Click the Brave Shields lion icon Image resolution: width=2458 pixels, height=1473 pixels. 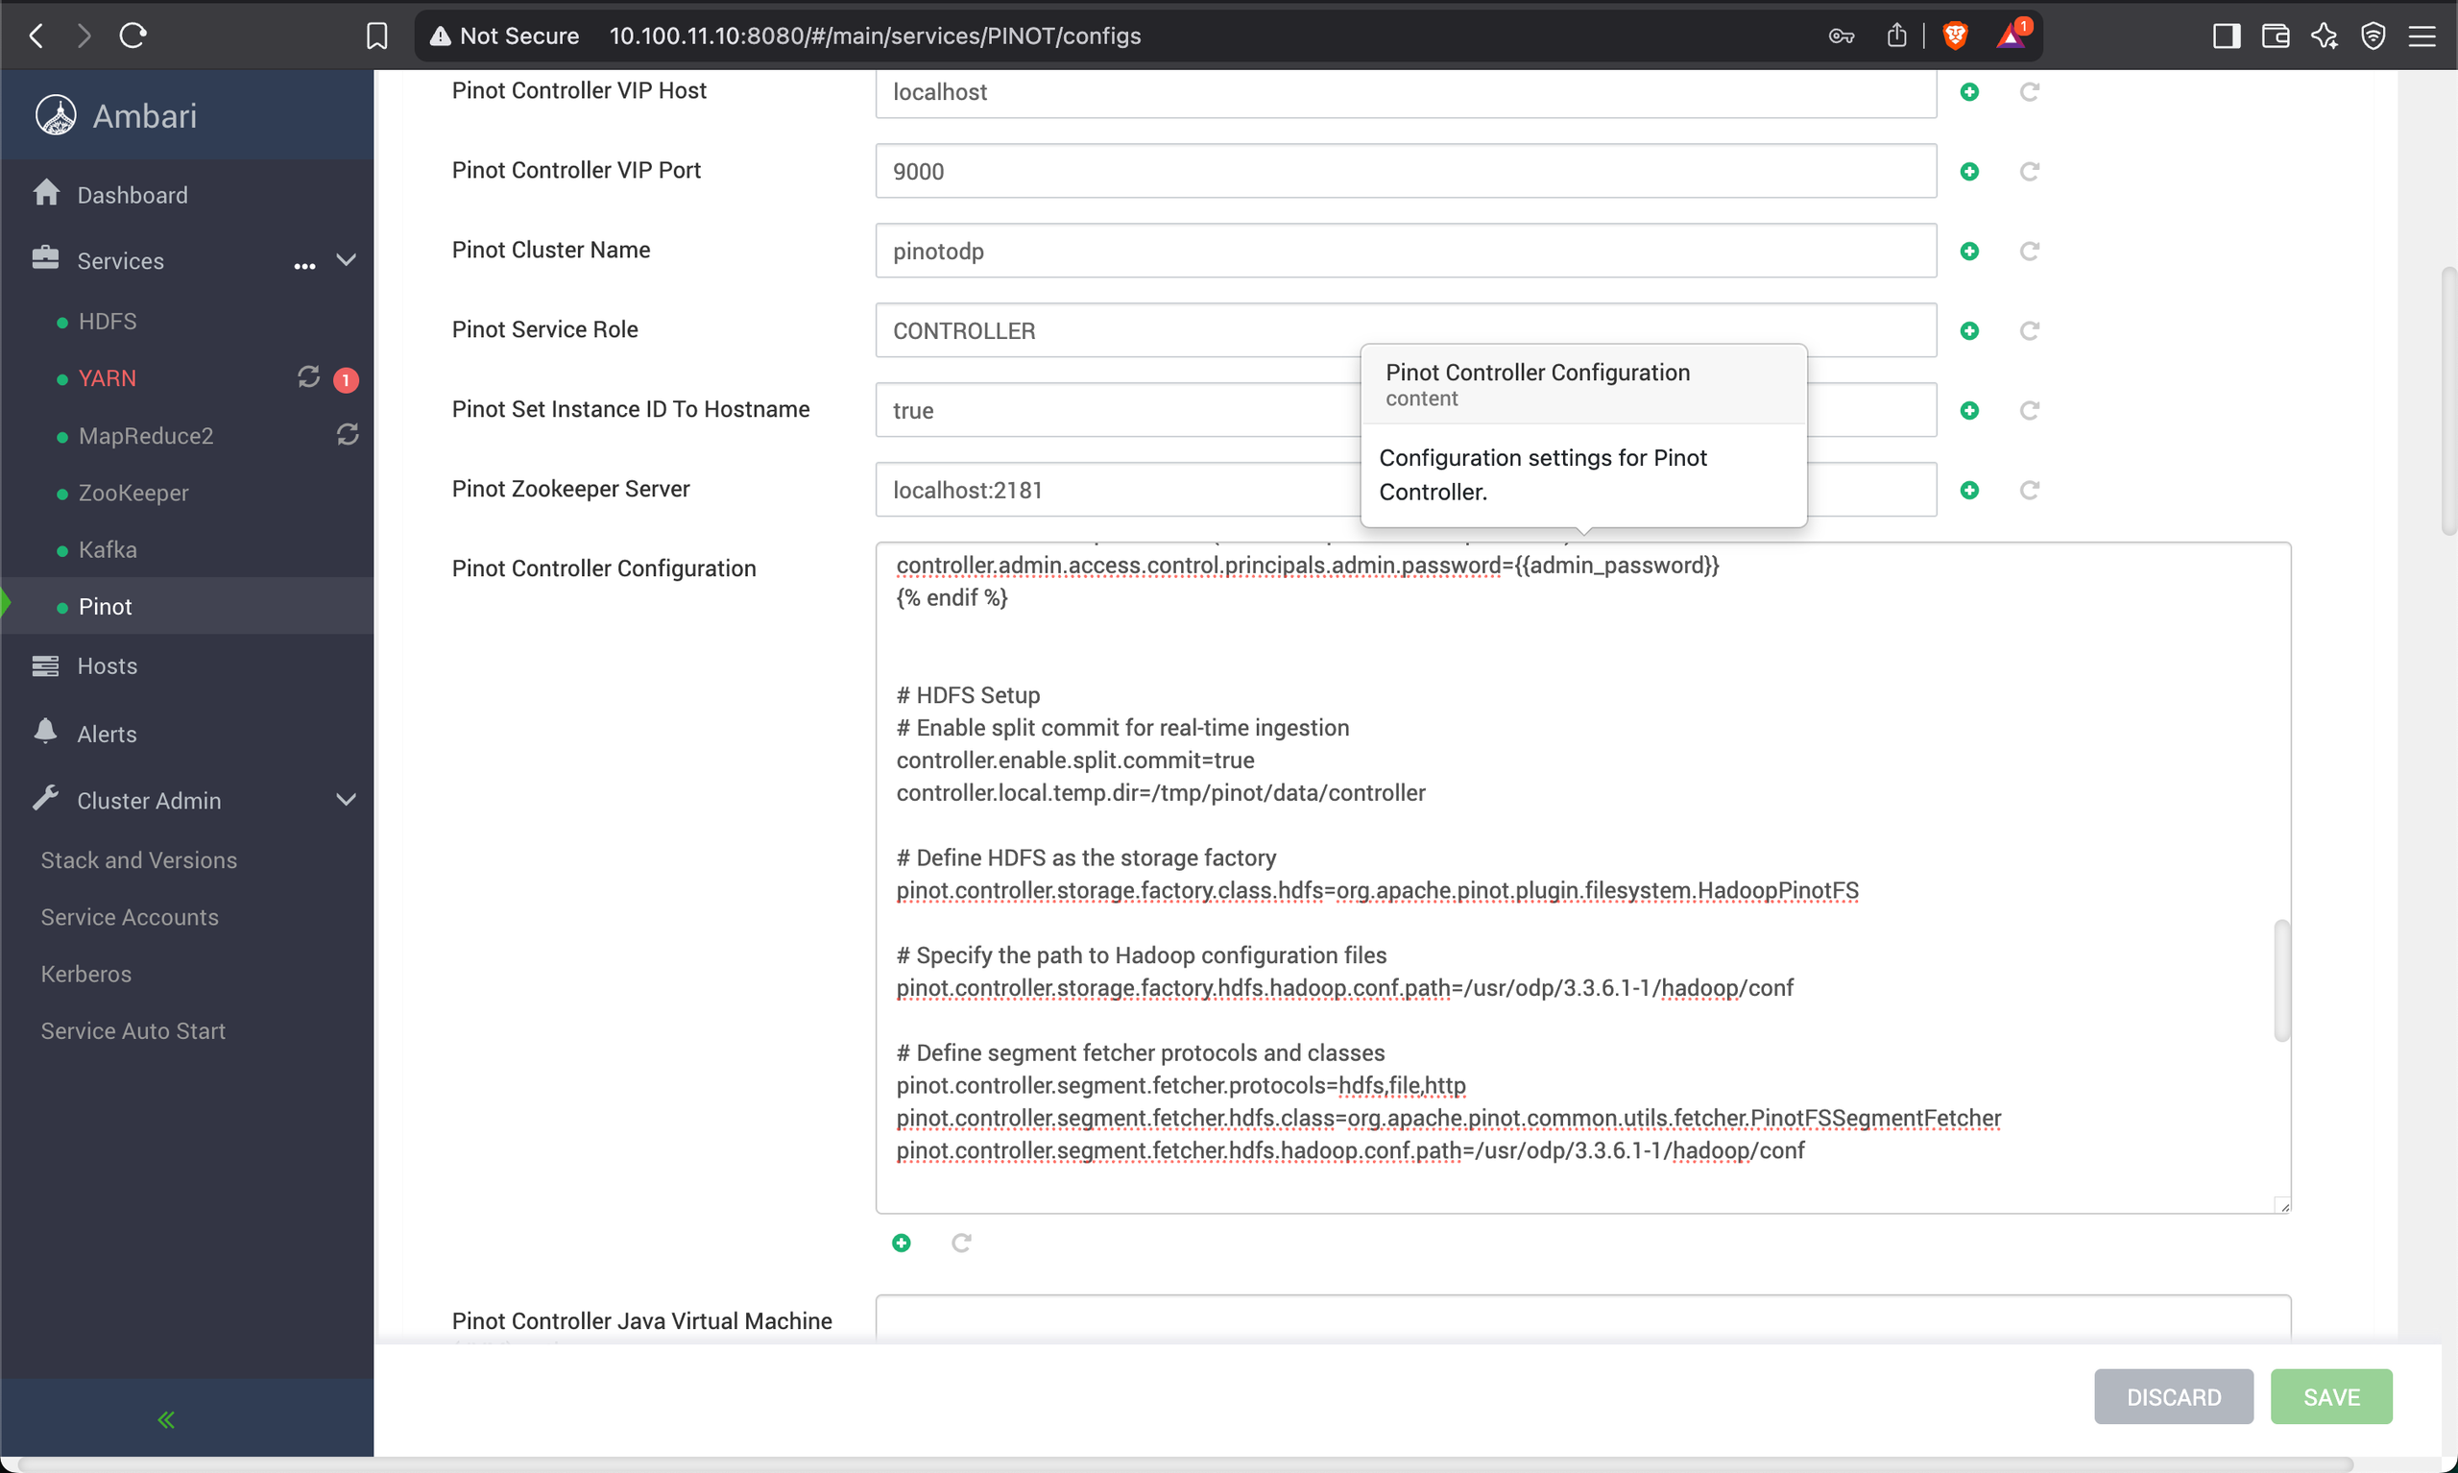1955,36
